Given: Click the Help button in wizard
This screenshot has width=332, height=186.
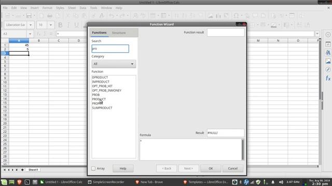Looking at the screenshot, I should coord(123,168).
